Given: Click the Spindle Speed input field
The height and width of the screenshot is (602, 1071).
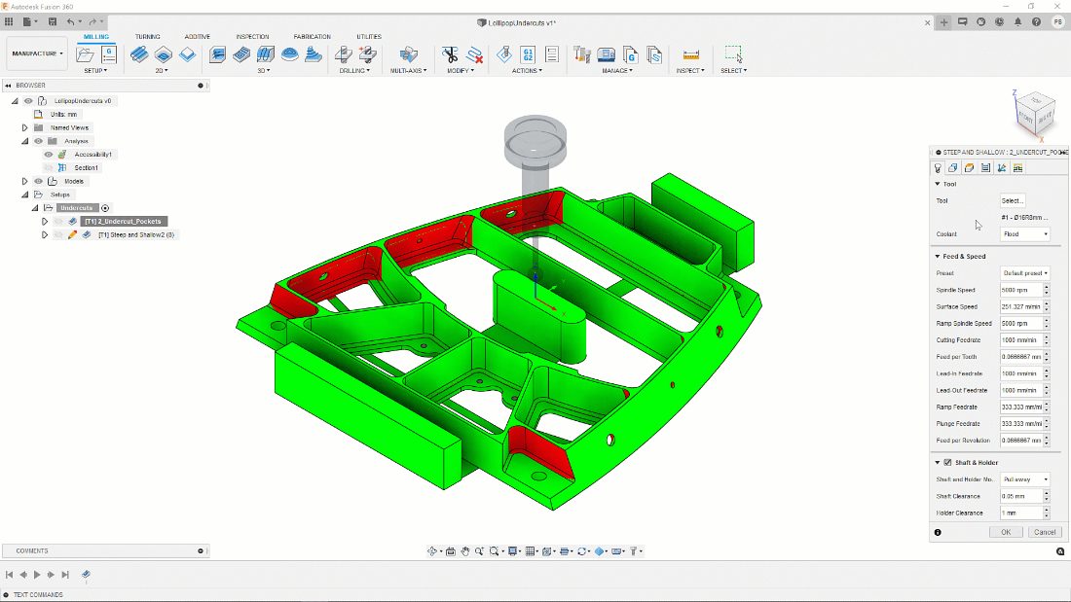Looking at the screenshot, I should click(1021, 290).
